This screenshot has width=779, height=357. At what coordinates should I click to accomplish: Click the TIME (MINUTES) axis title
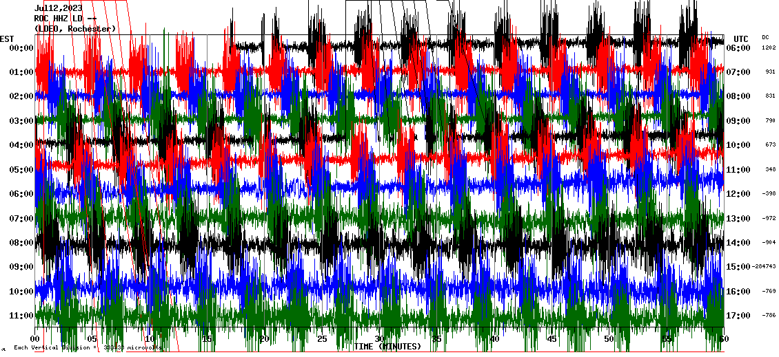click(x=387, y=347)
